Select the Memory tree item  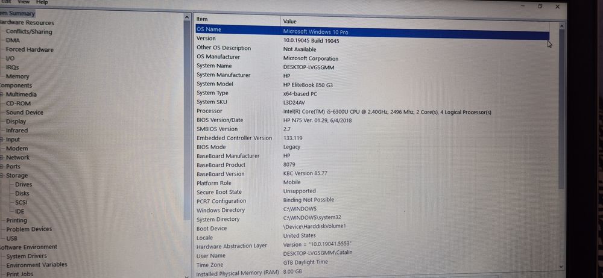point(17,76)
